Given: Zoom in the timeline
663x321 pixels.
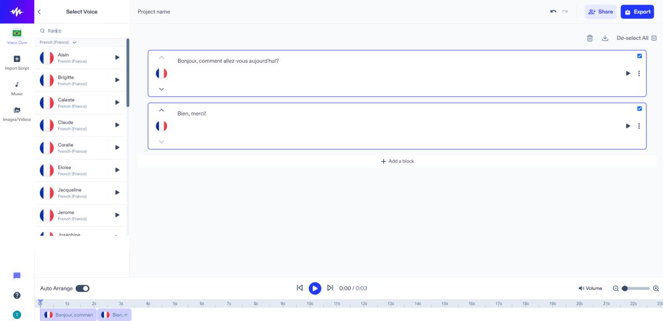Looking at the screenshot, I should 656,288.
